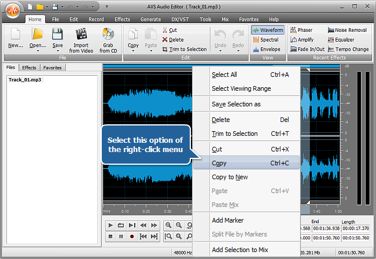Image resolution: width=376 pixels, height=259 pixels.
Task: Click the Copy icon in Edit group
Action: tap(133, 34)
